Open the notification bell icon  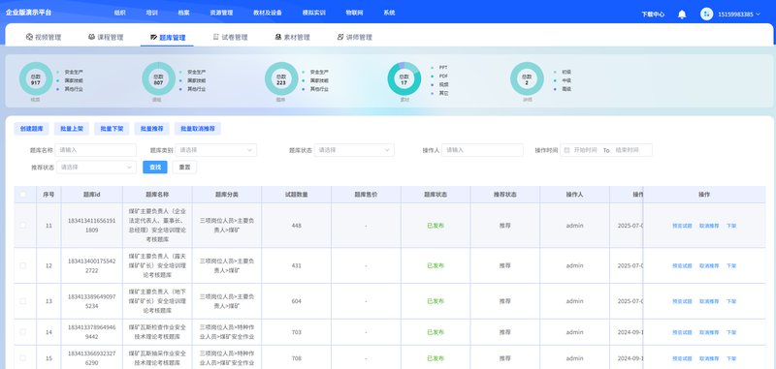(x=682, y=15)
